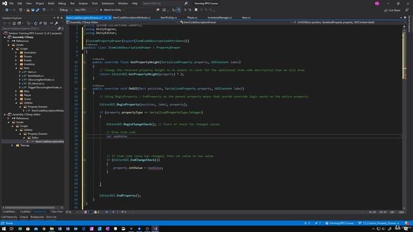Open the Project menu

click(40, 3)
